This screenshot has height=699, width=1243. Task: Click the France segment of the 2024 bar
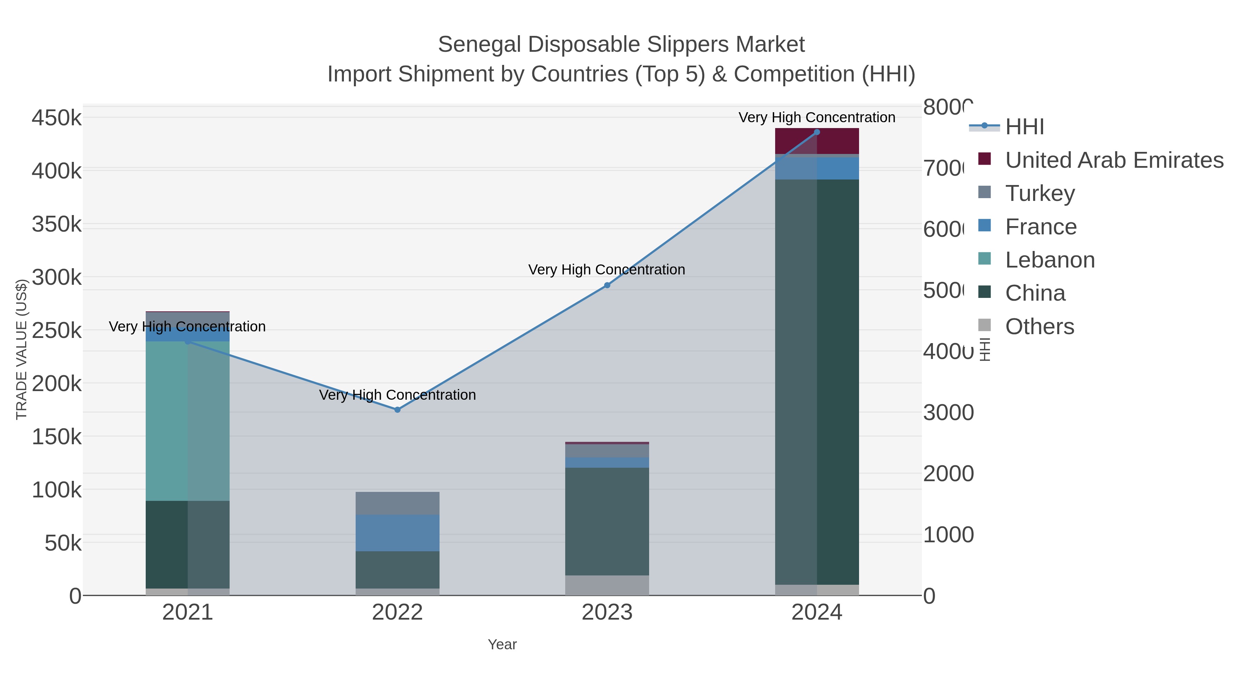click(817, 168)
